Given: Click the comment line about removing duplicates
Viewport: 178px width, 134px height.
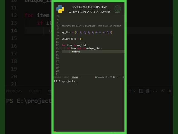Looking at the screenshot, I should coord(92,26).
